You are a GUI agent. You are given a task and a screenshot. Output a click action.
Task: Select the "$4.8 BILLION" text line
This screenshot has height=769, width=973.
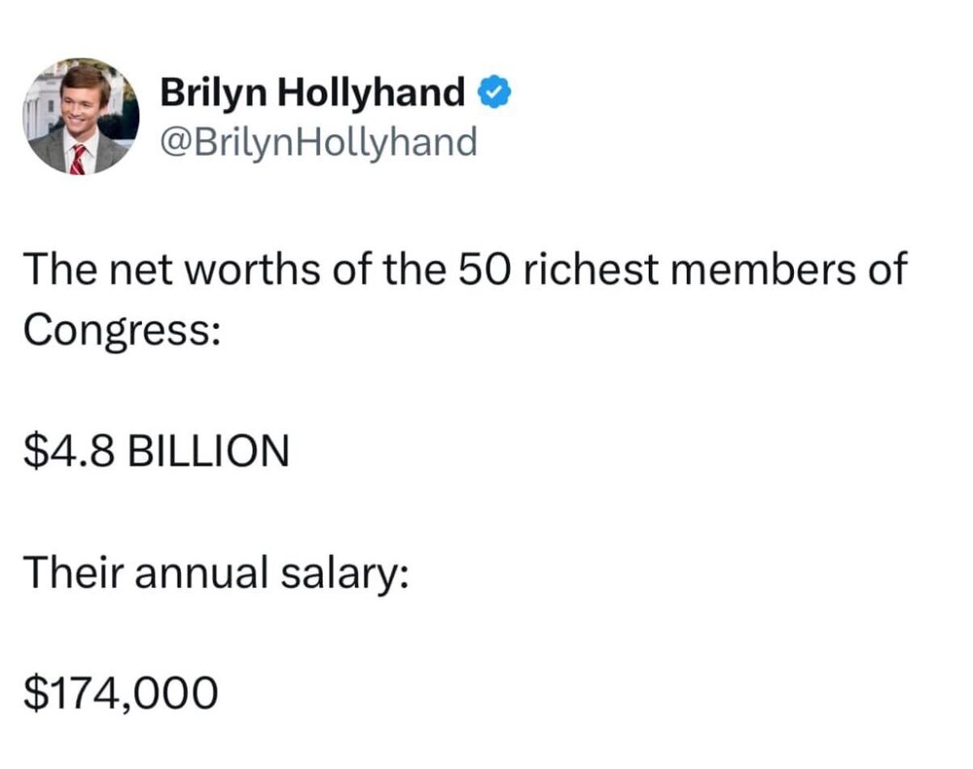156,451
